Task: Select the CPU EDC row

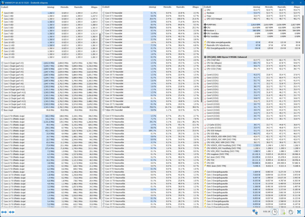Action: (252, 163)
